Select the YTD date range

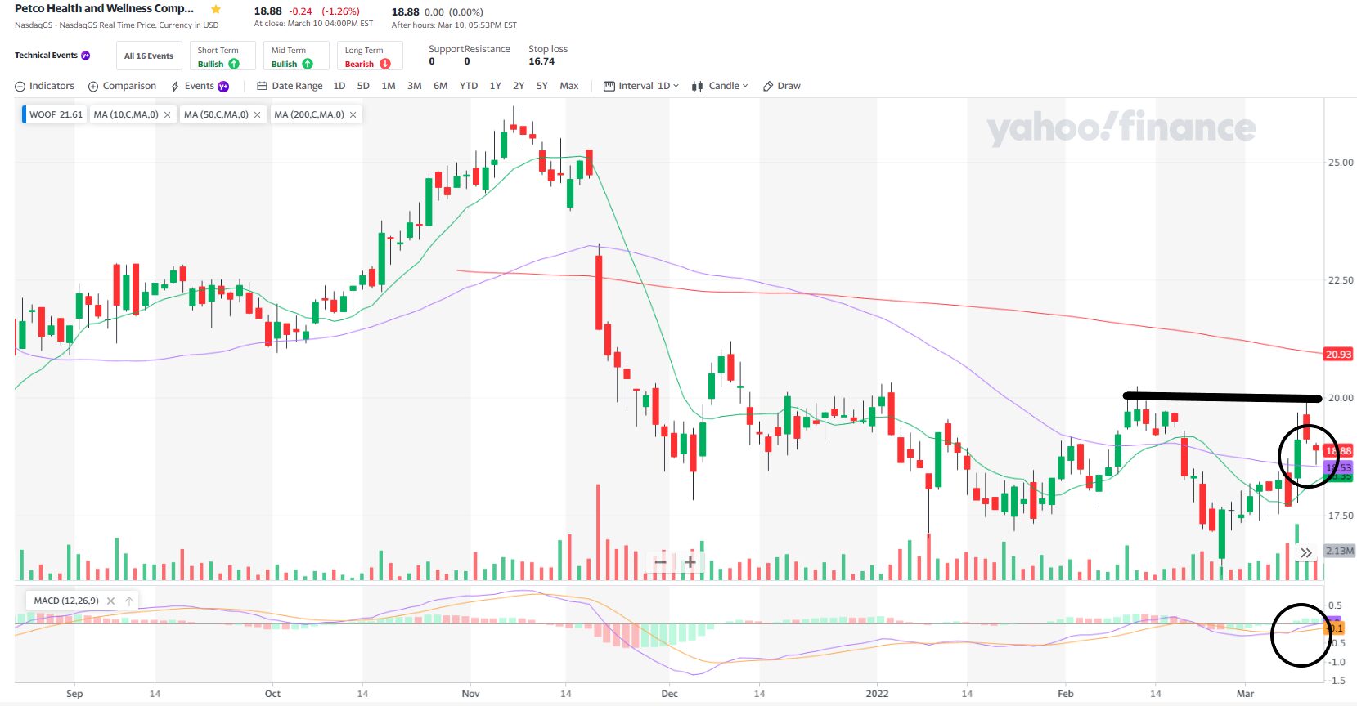[469, 86]
